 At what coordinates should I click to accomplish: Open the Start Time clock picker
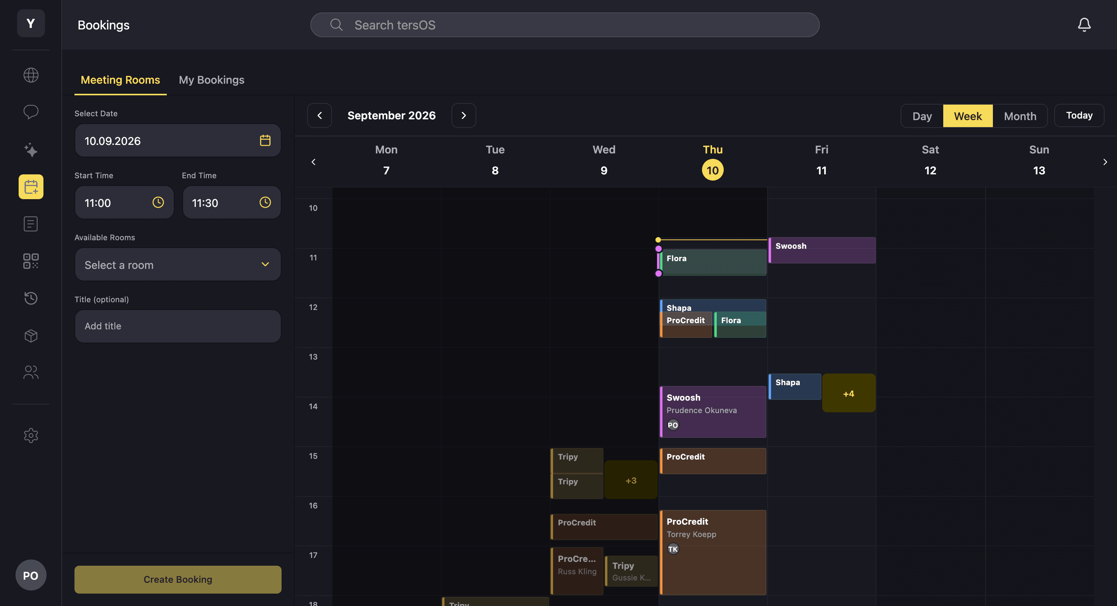158,202
